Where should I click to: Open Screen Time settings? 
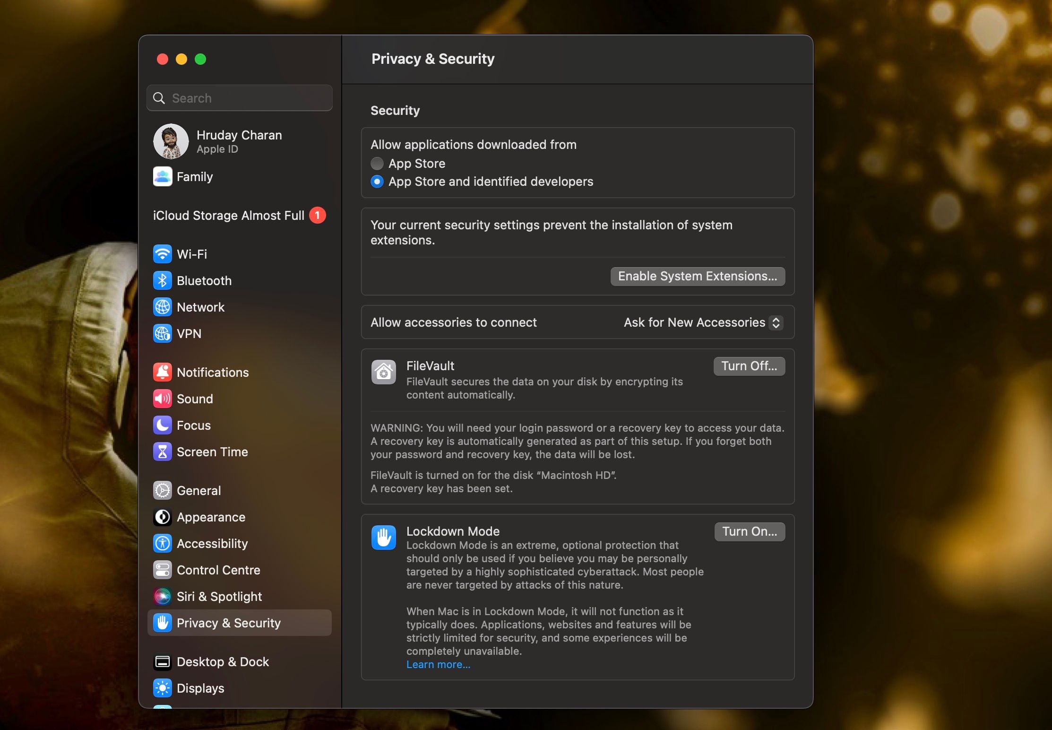click(x=213, y=451)
